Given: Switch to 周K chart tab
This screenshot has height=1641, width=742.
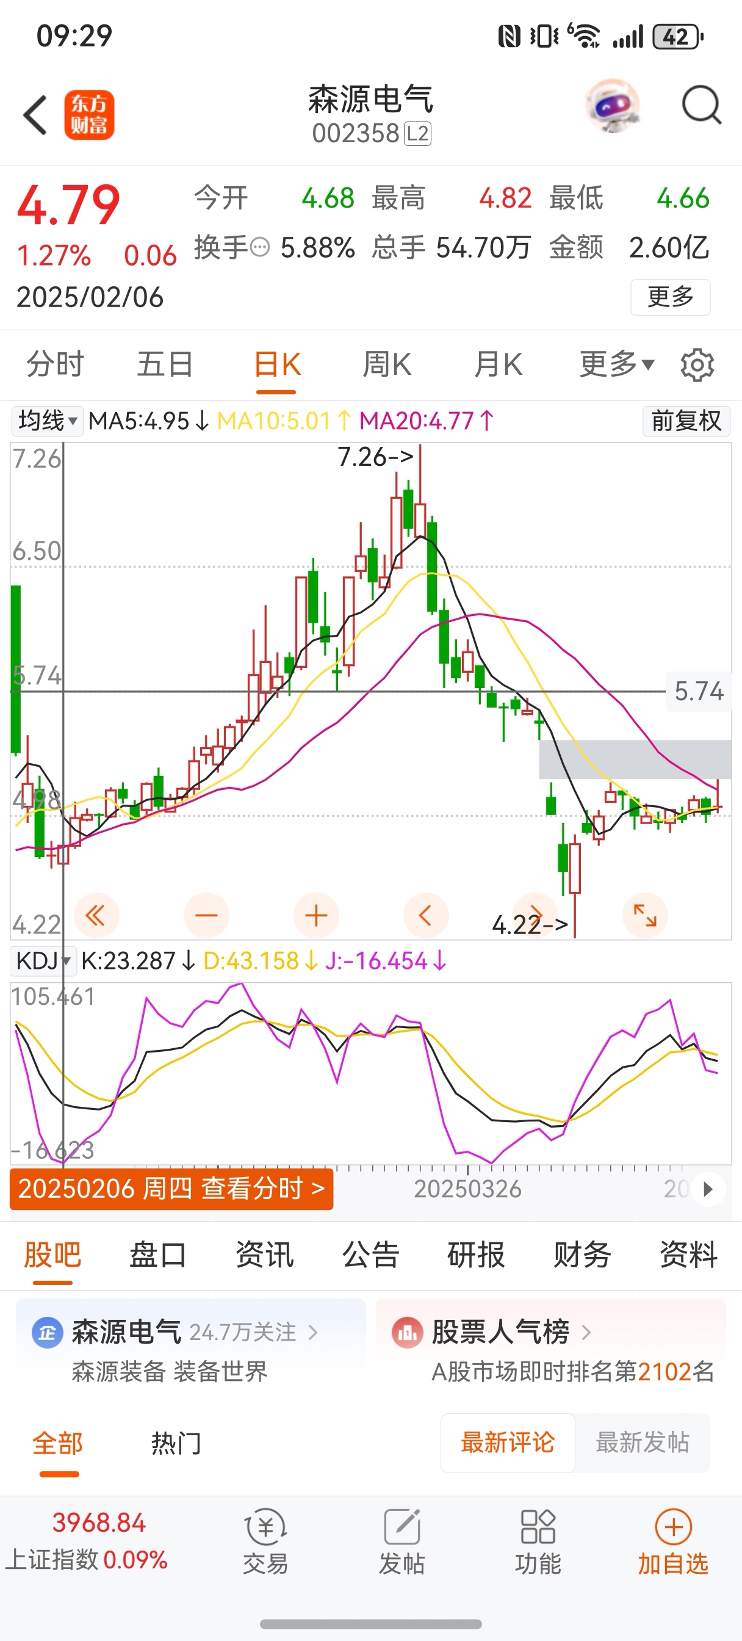Looking at the screenshot, I should tap(387, 364).
